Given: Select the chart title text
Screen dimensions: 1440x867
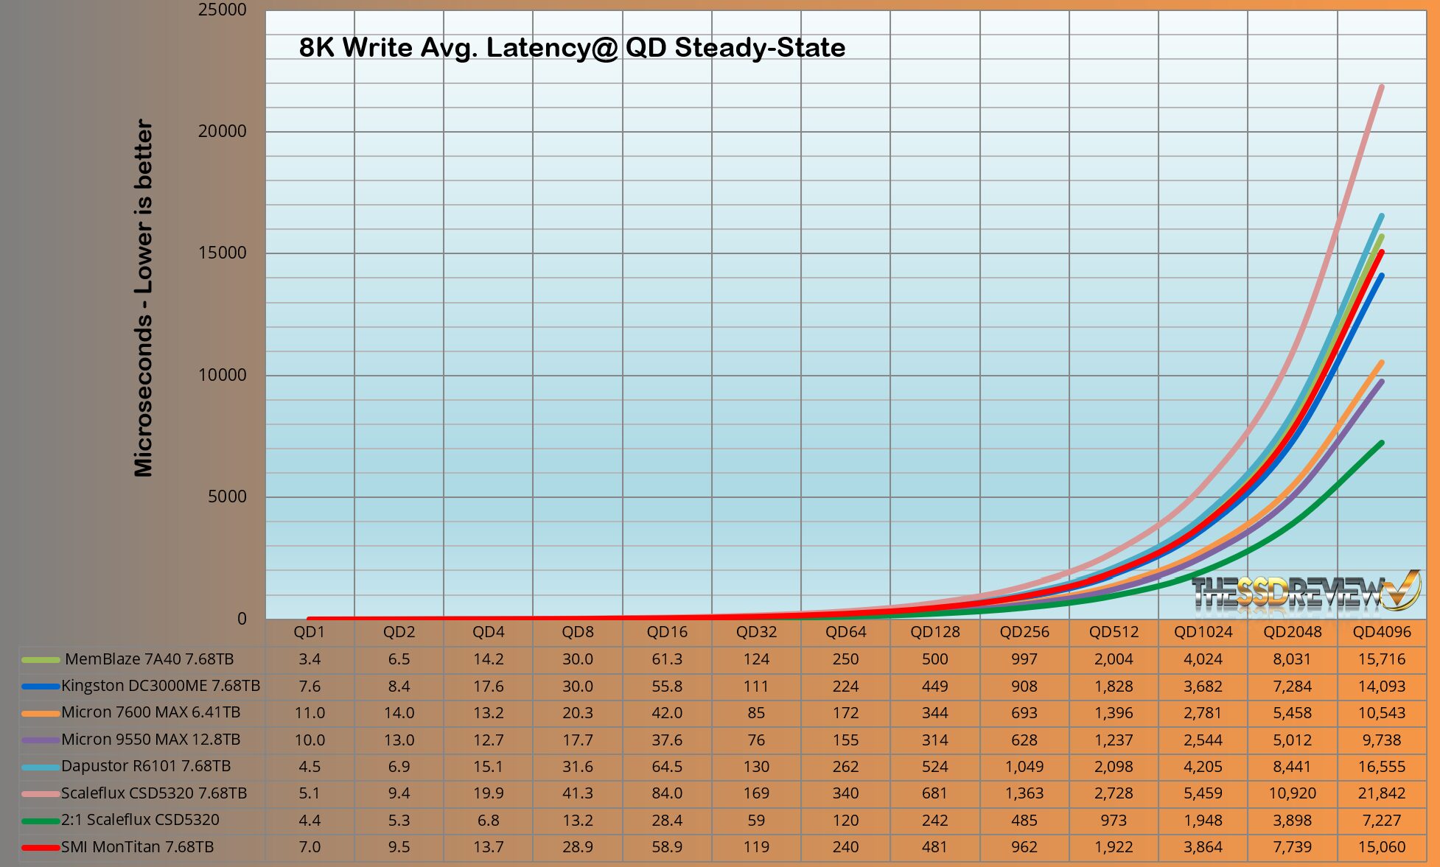Looking at the screenshot, I should tap(572, 48).
